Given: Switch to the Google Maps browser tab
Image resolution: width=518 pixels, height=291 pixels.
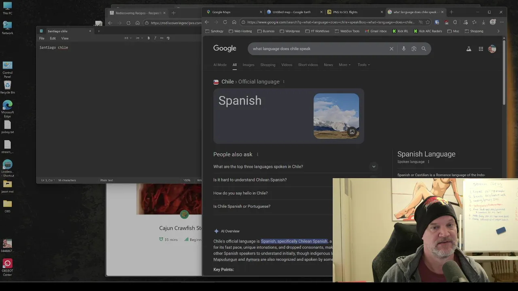Looking at the screenshot, I should [x=234, y=12].
